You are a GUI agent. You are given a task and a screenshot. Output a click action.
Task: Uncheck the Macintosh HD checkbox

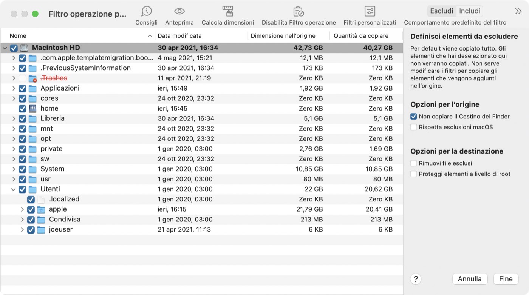(x=14, y=48)
